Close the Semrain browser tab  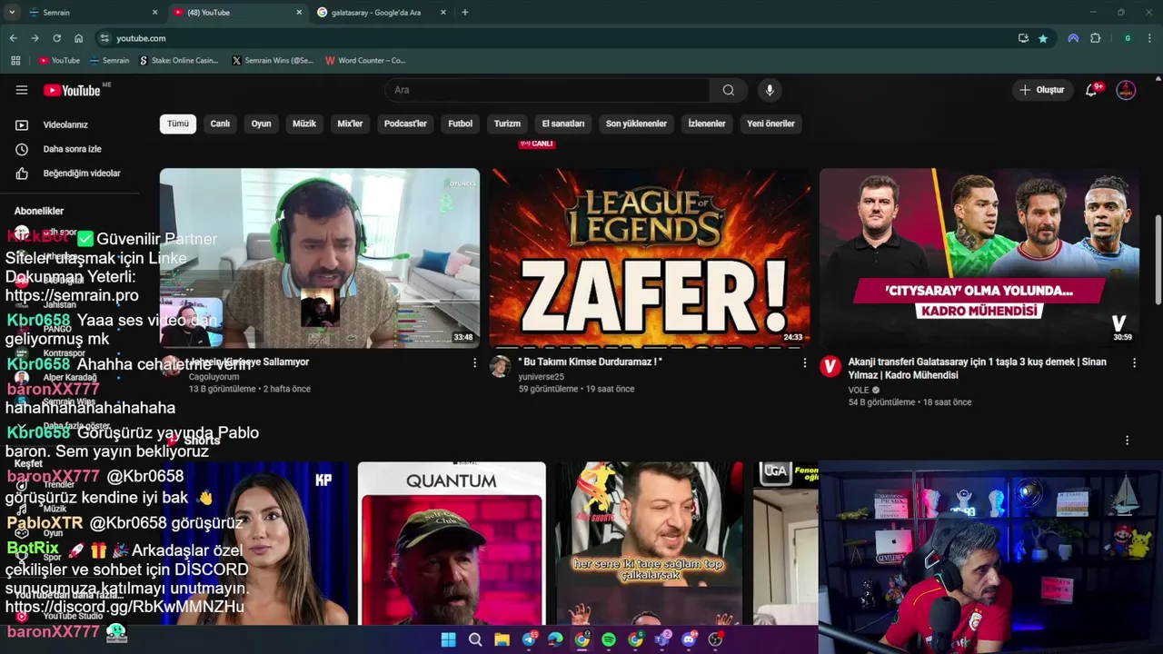154,13
